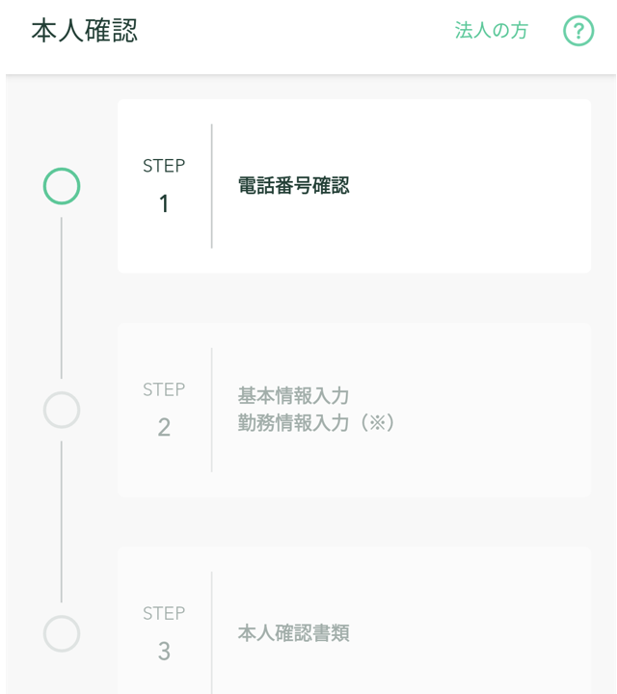Viewport: 617px width, 694px height.
Task: Select the green Step 1 circle indicator
Action: tap(62, 186)
